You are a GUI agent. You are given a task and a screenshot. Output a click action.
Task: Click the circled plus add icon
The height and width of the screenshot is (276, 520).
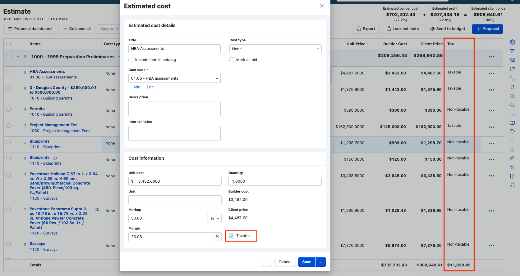tap(512, 96)
